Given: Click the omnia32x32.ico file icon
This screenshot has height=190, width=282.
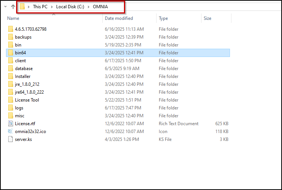Looking at the screenshot, I should 10,132.
